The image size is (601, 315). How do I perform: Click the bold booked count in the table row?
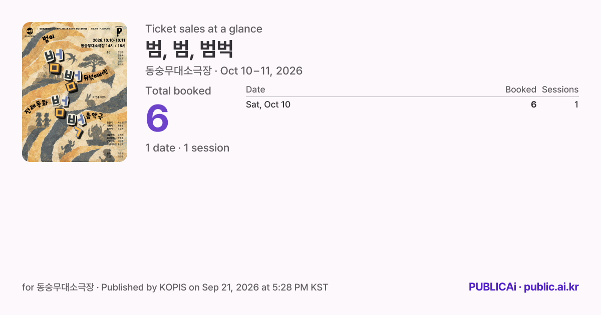(x=533, y=104)
